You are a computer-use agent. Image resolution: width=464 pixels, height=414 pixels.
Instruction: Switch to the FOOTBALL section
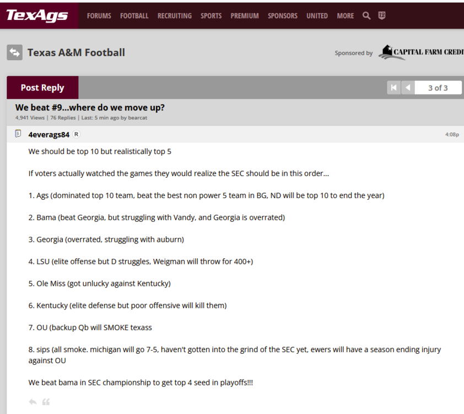pyautogui.click(x=134, y=16)
